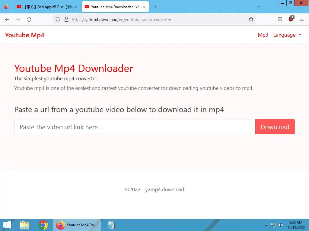
Task: Open a new tab with plus button
Action: coord(155,7)
